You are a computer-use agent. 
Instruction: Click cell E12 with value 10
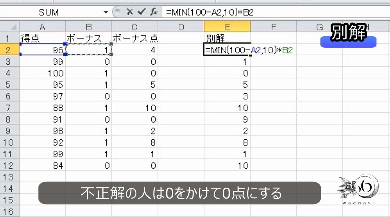(x=227, y=166)
